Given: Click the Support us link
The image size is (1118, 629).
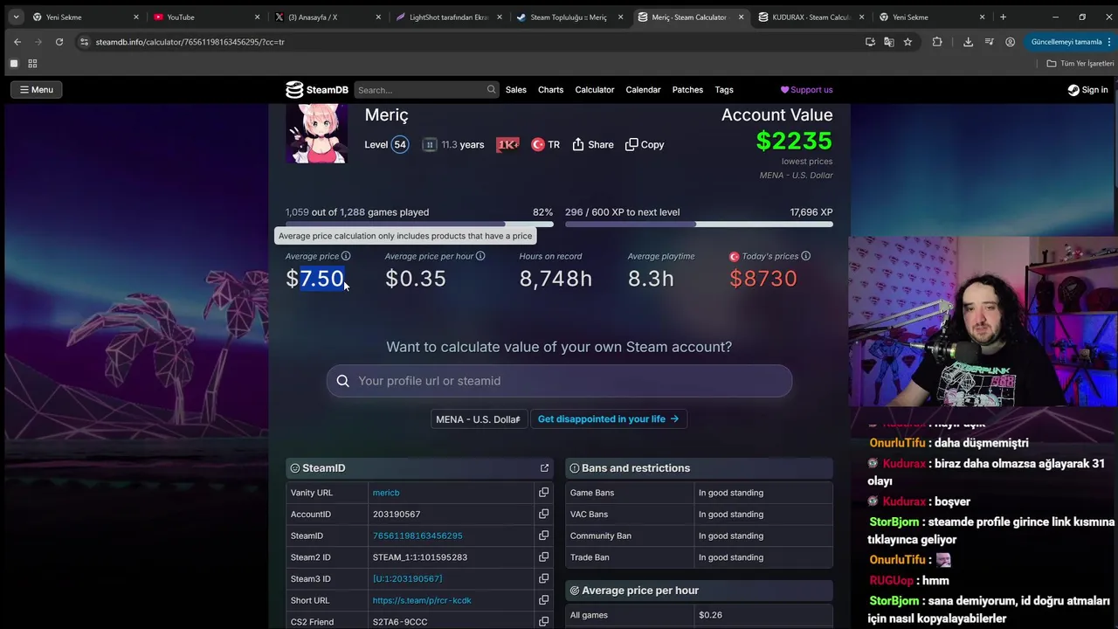Looking at the screenshot, I should coord(806,90).
